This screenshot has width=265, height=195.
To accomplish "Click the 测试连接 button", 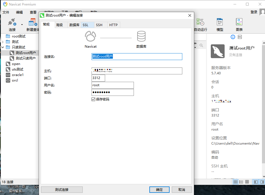I will pyautogui.click(x=62, y=189).
